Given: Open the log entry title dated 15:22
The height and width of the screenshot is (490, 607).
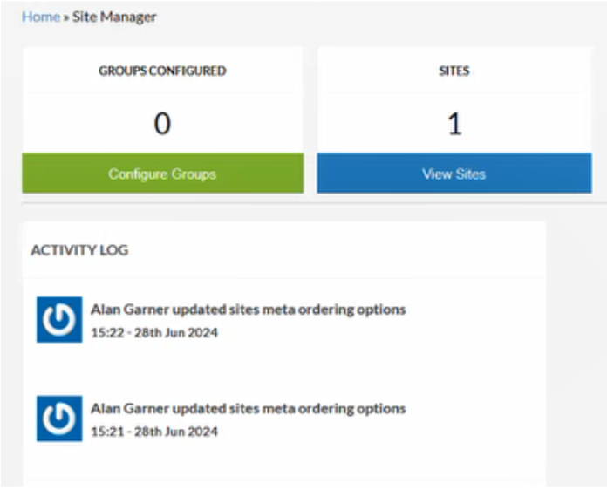Looking at the screenshot, I should click(248, 310).
